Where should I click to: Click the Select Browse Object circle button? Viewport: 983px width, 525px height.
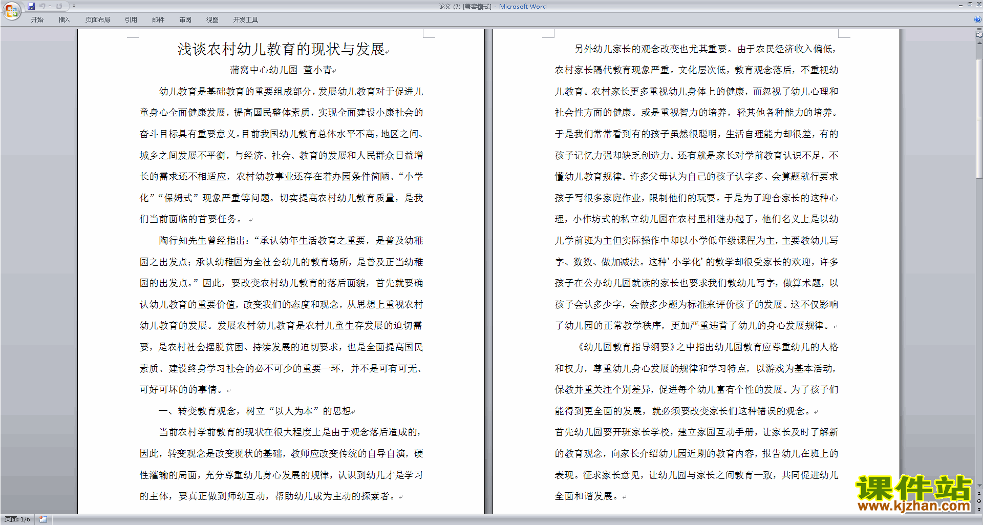pos(979,501)
